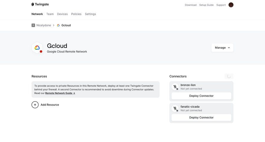Click the Add Resource label

50,105
